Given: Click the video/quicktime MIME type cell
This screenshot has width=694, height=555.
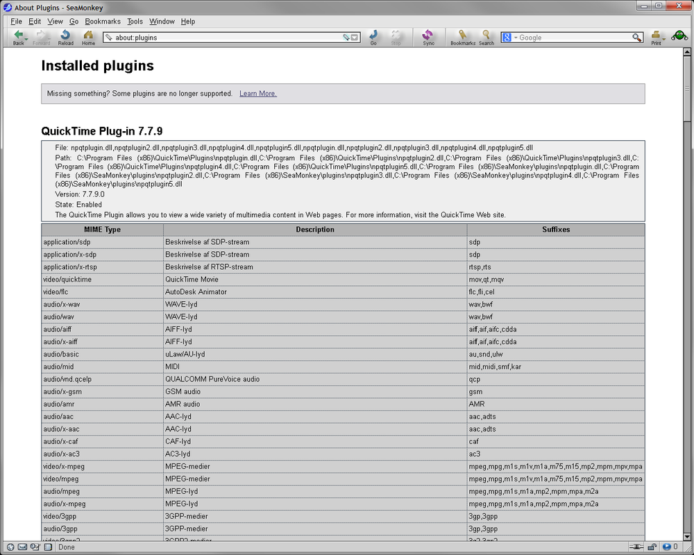Looking at the screenshot, I should click(x=102, y=280).
